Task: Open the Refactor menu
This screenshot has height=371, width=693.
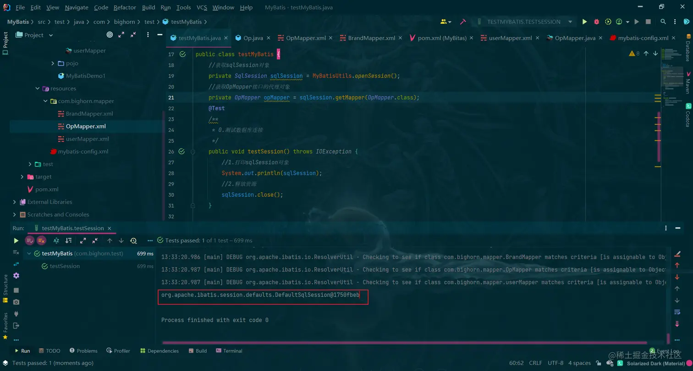Action: [125, 7]
